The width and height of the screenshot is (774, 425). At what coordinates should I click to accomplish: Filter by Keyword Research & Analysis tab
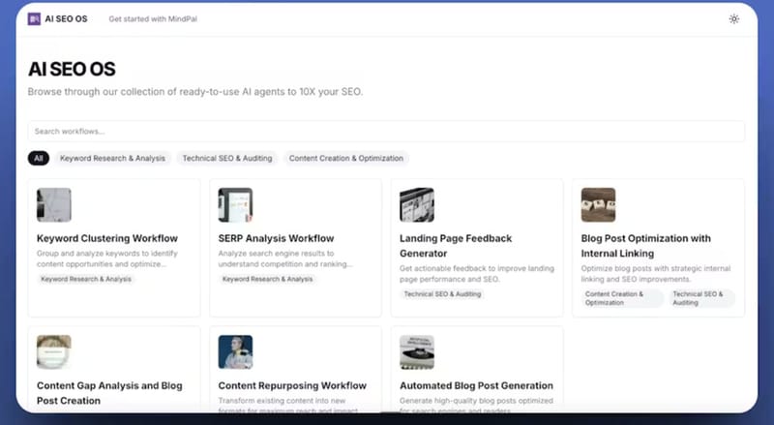tap(112, 158)
